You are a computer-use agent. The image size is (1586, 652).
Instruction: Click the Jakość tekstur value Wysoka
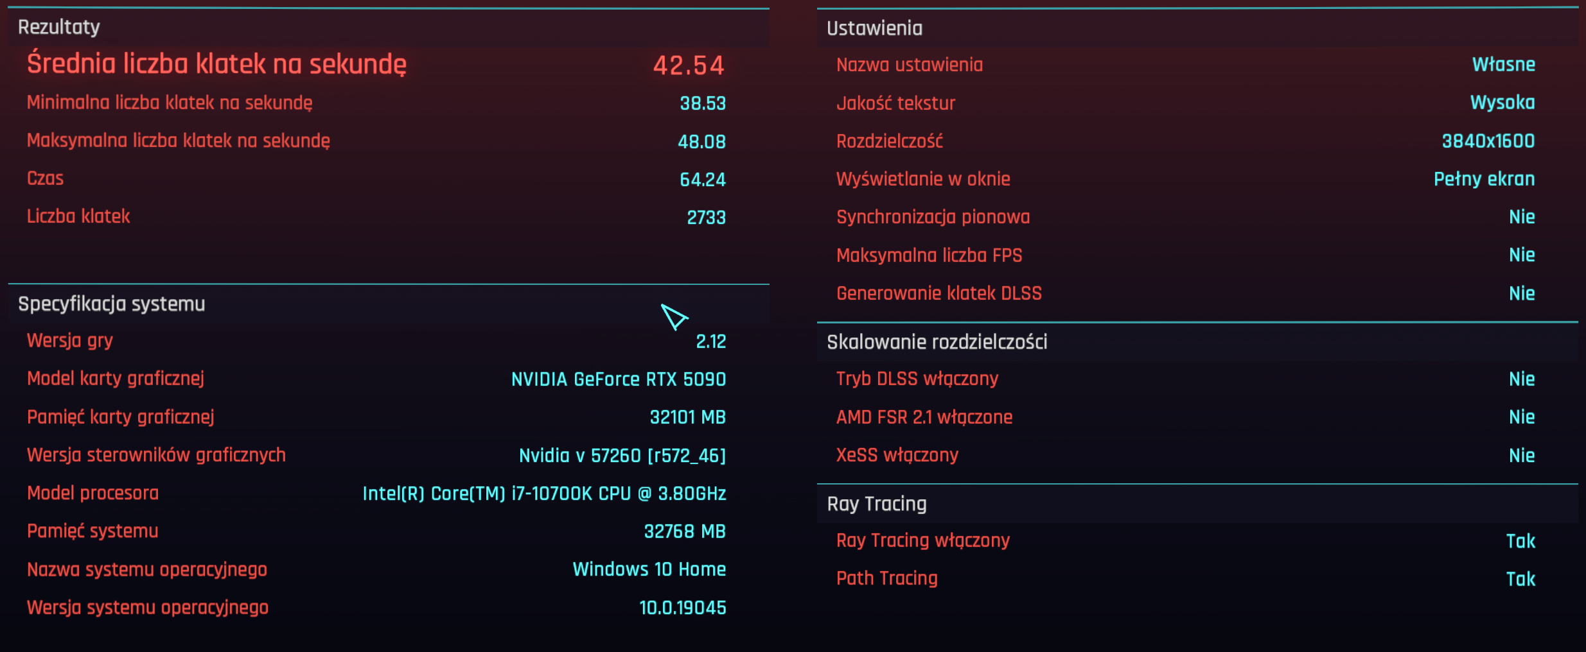(1502, 103)
